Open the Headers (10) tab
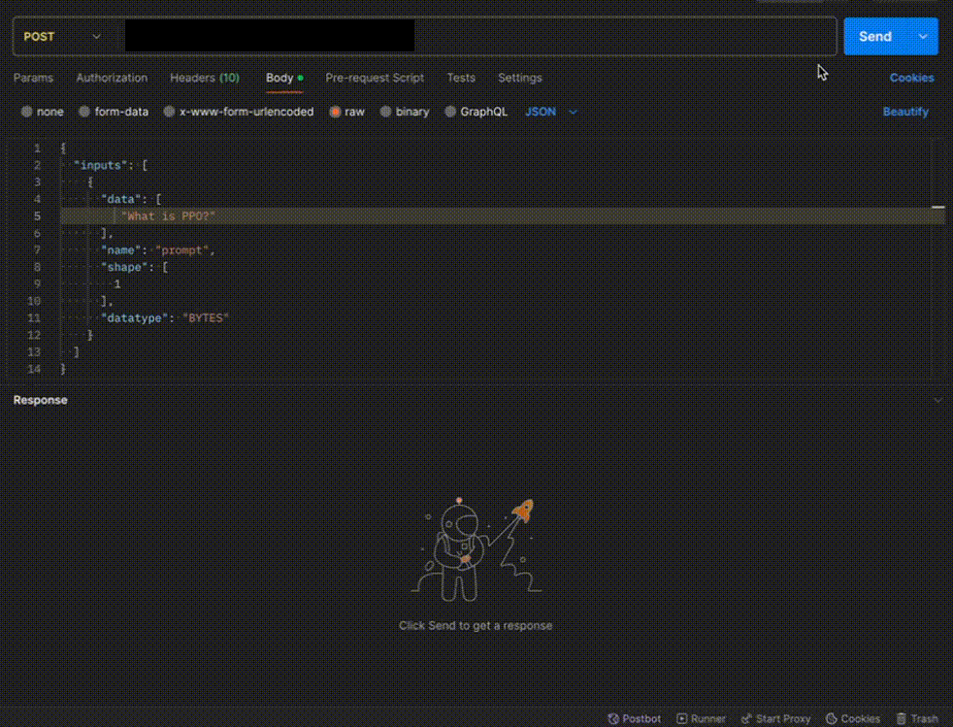The width and height of the screenshot is (953, 727). click(x=204, y=78)
